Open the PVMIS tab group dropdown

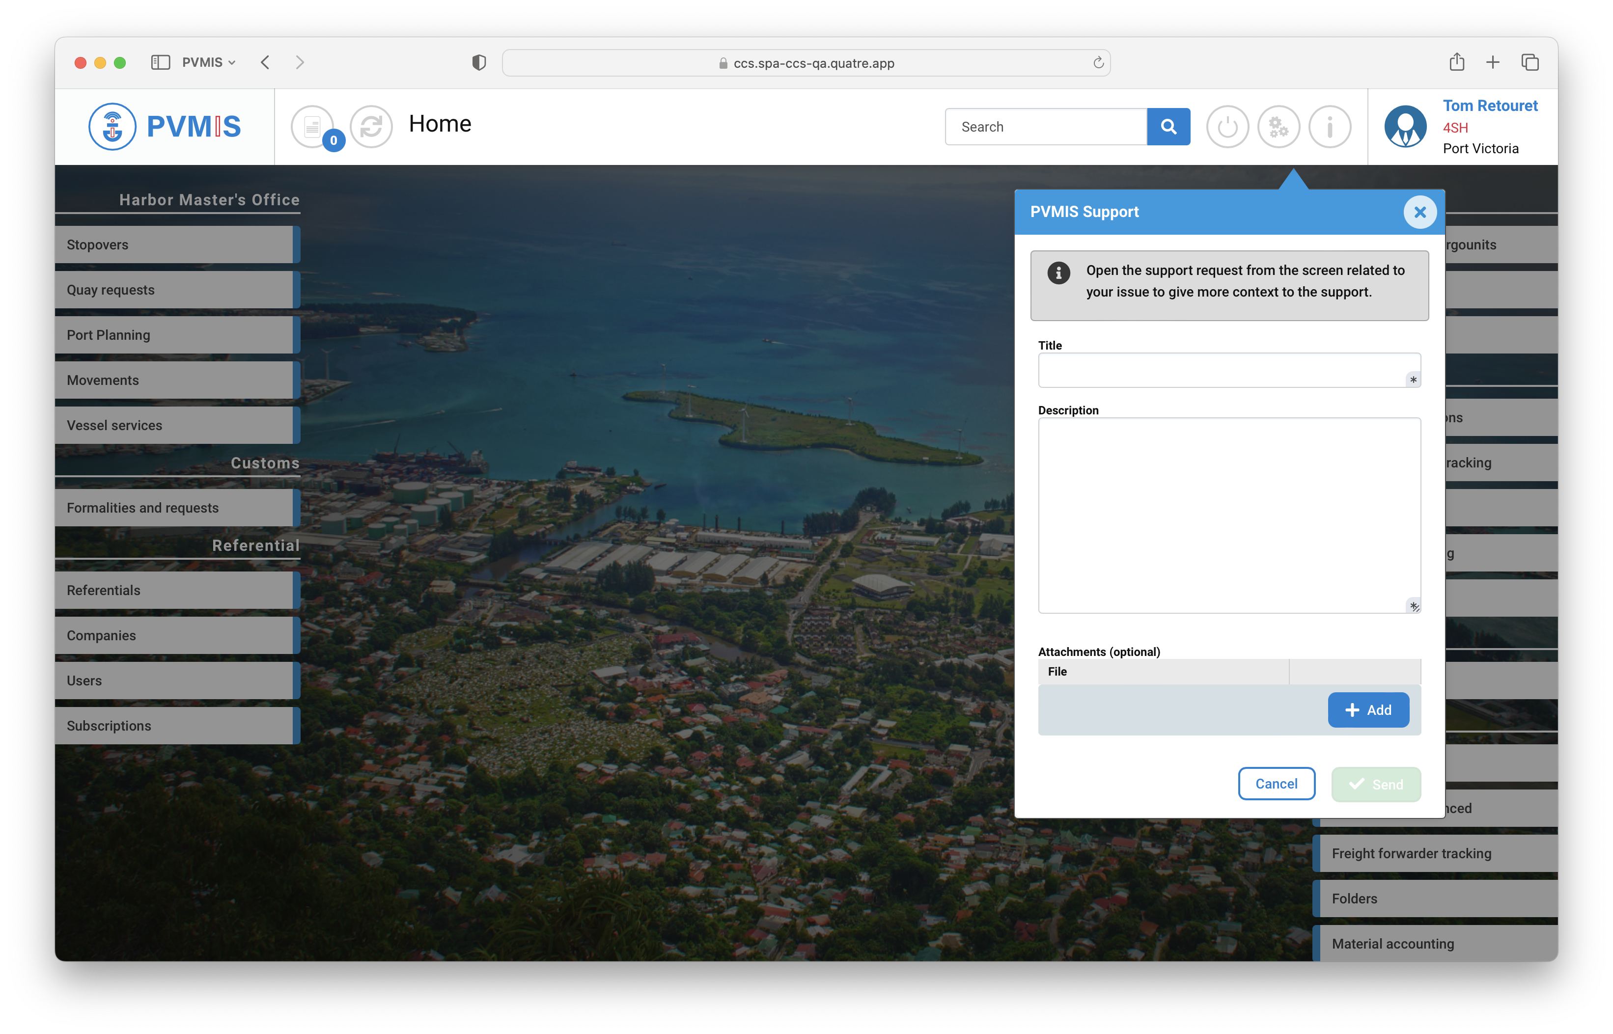click(x=208, y=62)
